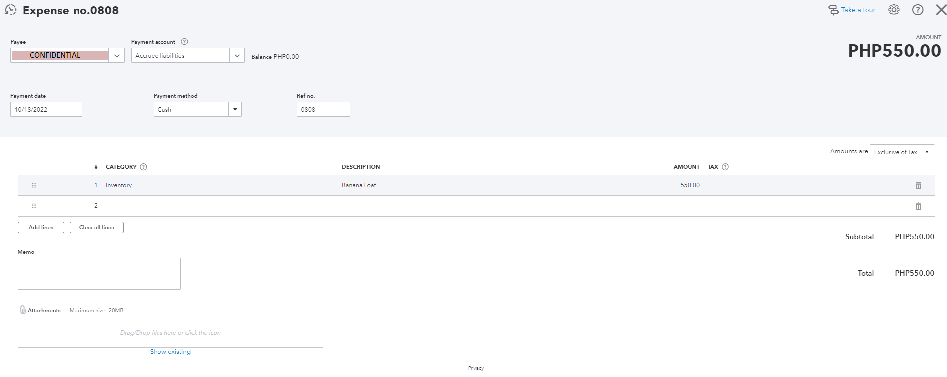The height and width of the screenshot is (377, 947).
Task: Open the Privacy link
Action: (x=475, y=368)
